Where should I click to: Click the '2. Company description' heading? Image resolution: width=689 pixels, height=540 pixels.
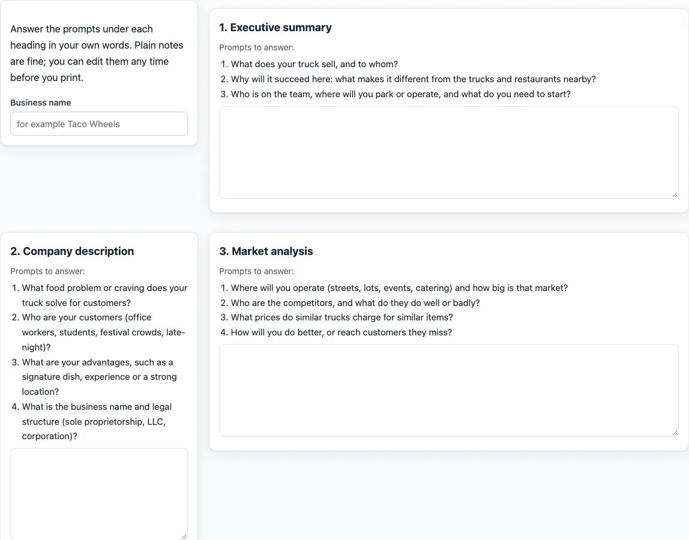pyautogui.click(x=72, y=251)
